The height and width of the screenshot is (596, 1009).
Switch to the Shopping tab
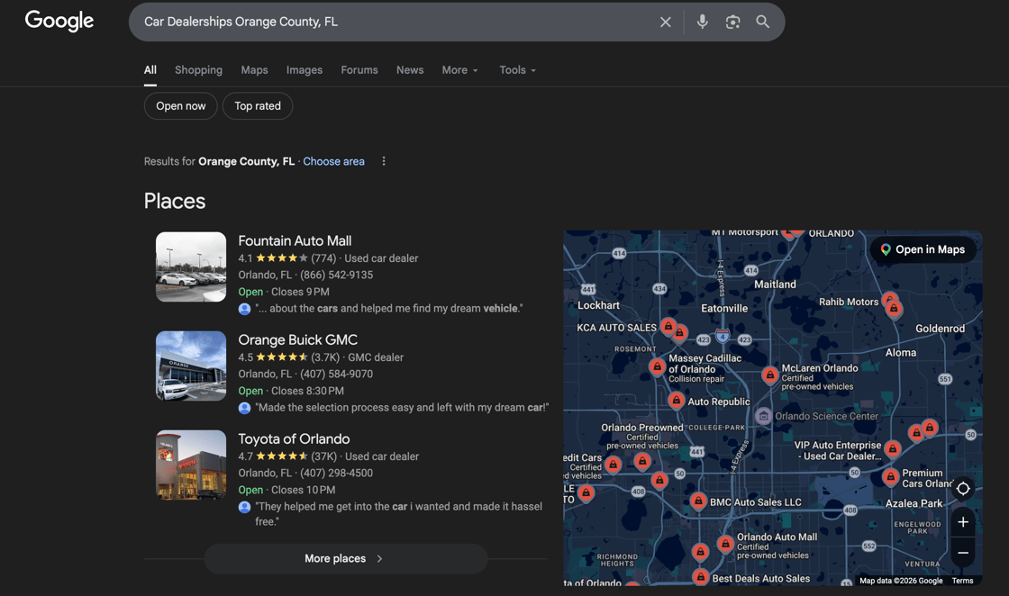198,70
